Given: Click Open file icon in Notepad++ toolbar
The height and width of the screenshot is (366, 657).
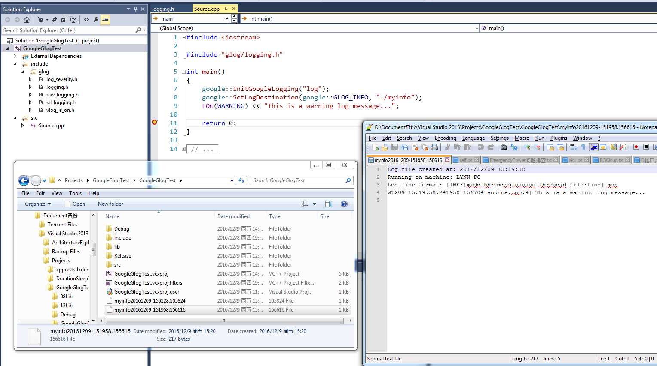Looking at the screenshot, I should (x=385, y=147).
